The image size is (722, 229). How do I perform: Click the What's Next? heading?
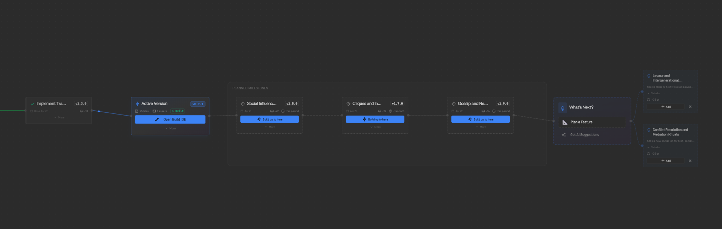(581, 107)
